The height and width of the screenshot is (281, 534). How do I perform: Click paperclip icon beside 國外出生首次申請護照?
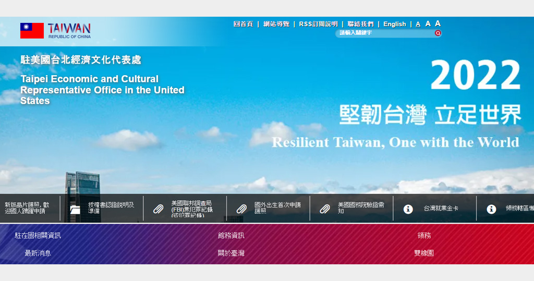tap(241, 209)
